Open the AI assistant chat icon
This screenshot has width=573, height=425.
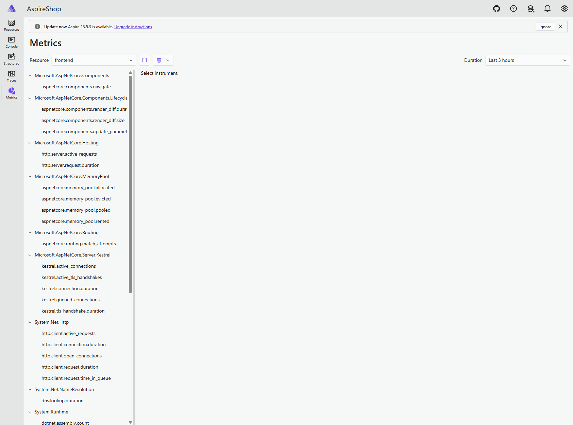[530, 9]
